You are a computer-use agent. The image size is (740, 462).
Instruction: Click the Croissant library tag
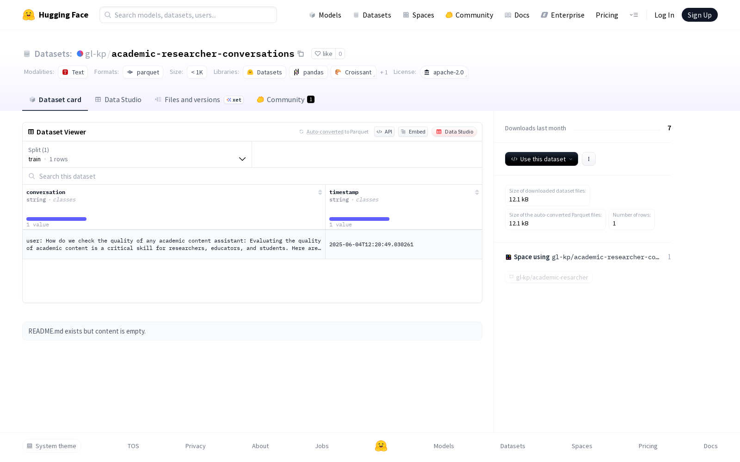[353, 72]
